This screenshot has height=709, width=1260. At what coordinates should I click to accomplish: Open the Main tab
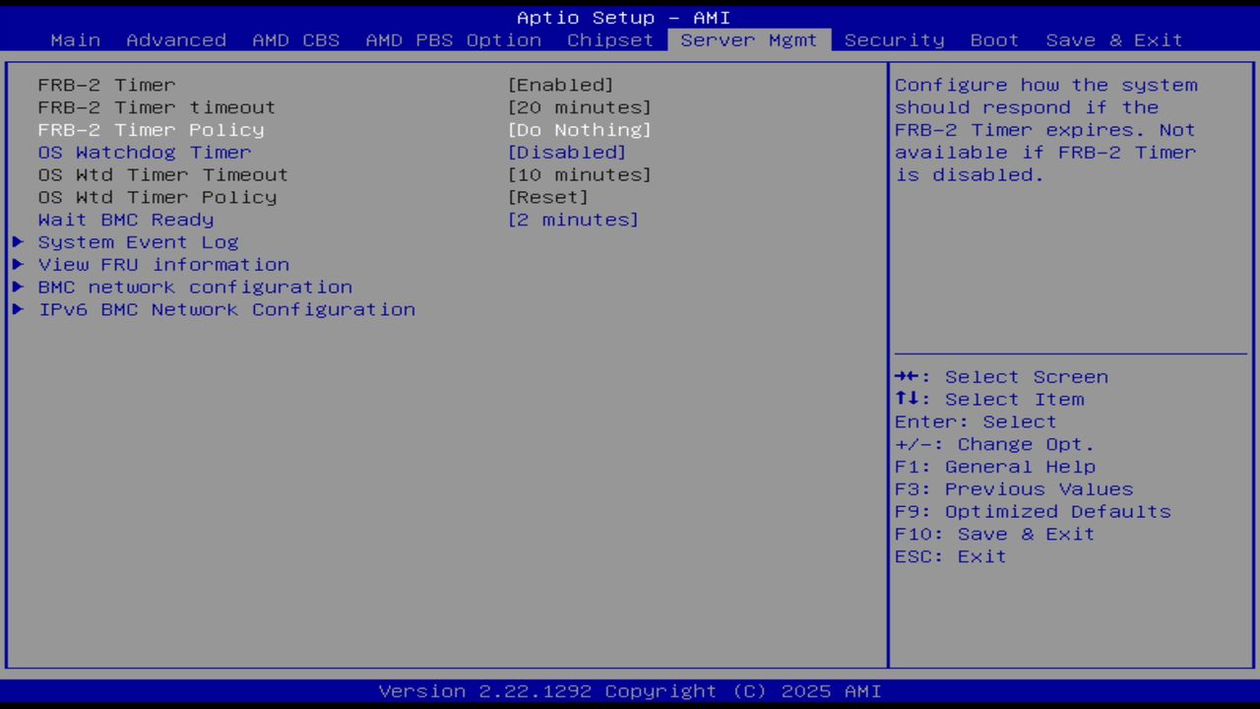click(x=76, y=40)
